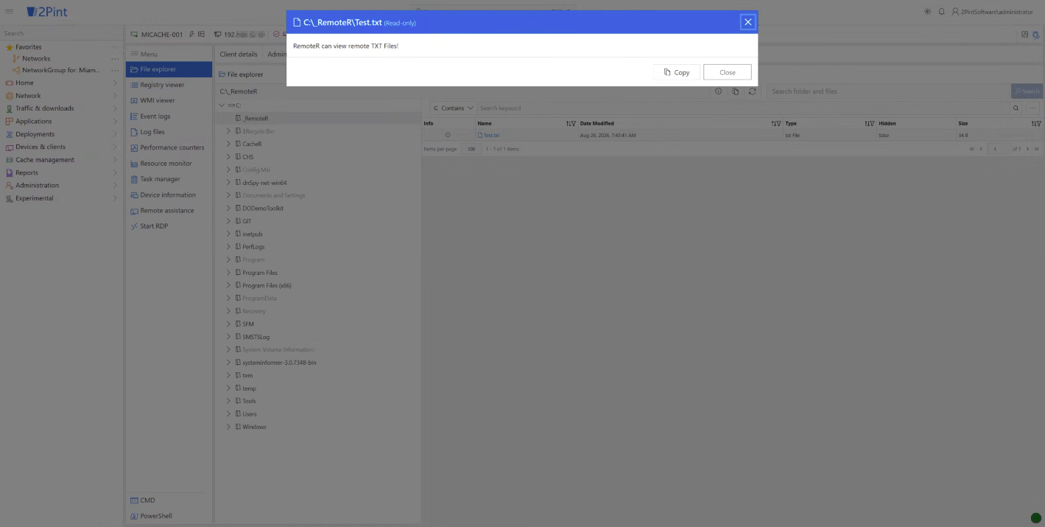Open Deployments in navigation
Screen dimensions: 1045x527
coord(60,134)
